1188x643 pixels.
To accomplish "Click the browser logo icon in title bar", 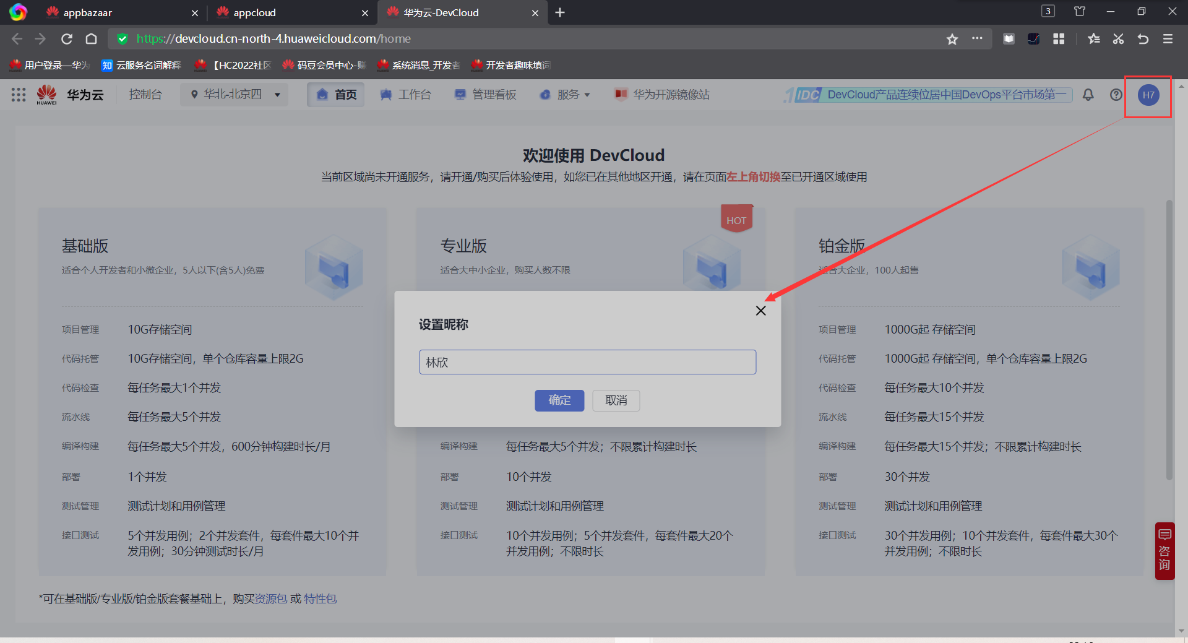I will tap(18, 12).
